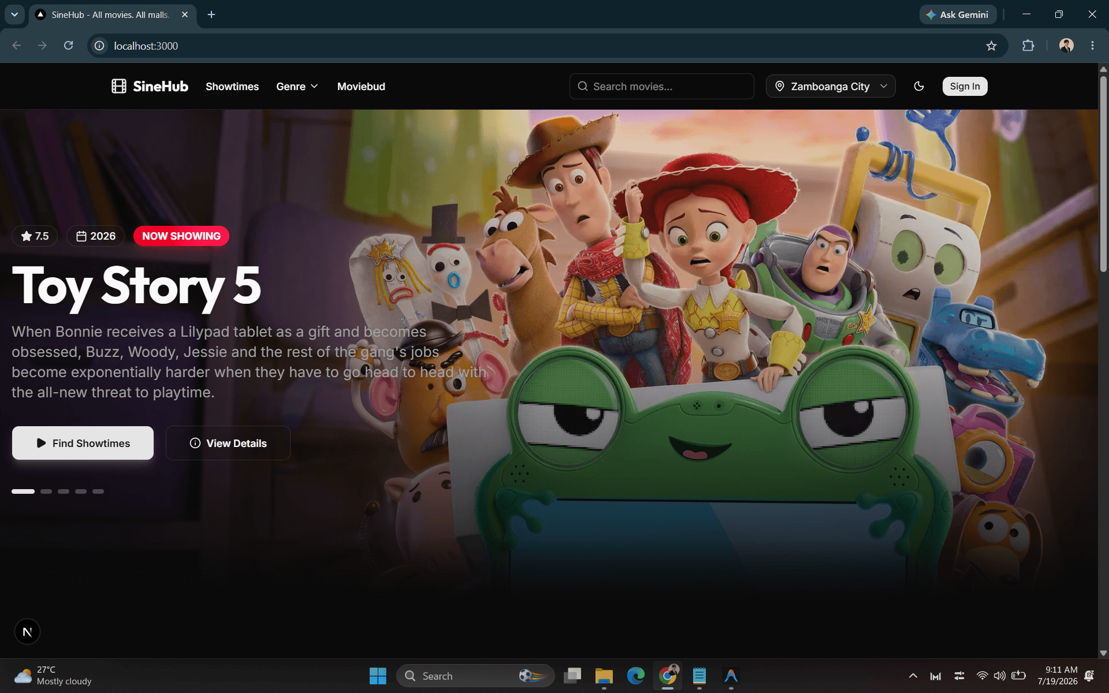Open the weather widget showing 27°C
This screenshot has height=693, width=1109.
coord(53,676)
